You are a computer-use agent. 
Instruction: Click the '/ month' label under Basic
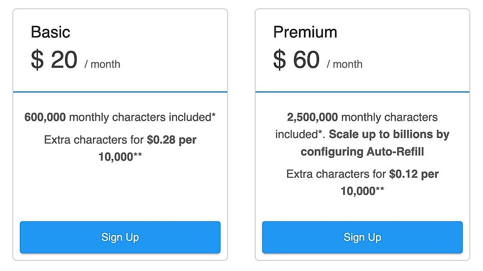[x=103, y=64]
